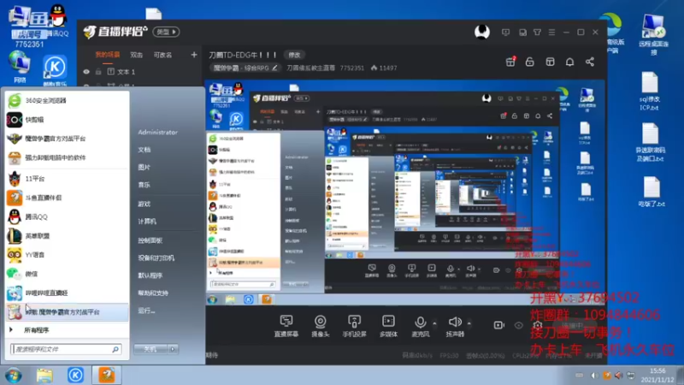Image resolution: width=684 pixels, height=385 pixels.
Task: Expand microphone volume arrow
Action: (x=434, y=323)
